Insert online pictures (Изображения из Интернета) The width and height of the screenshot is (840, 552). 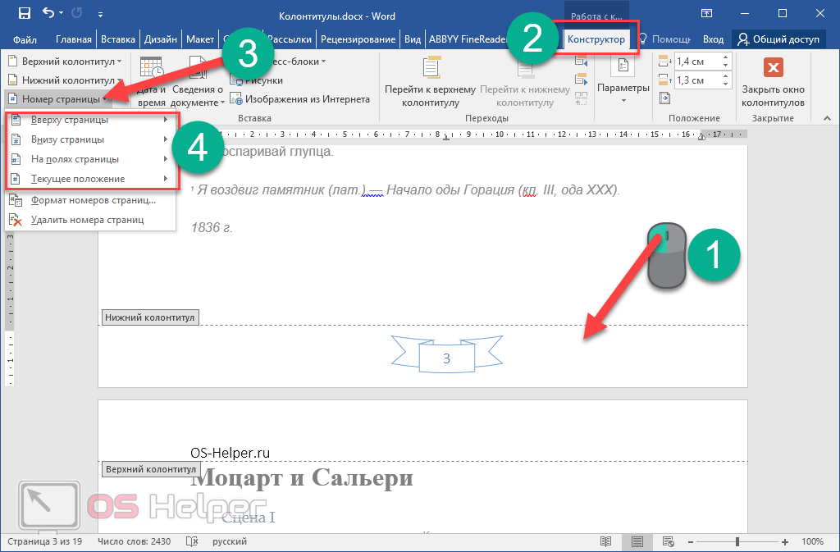click(x=299, y=99)
